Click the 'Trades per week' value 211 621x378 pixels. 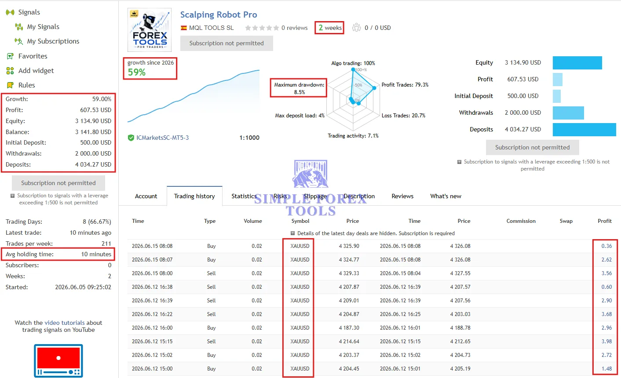106,244
